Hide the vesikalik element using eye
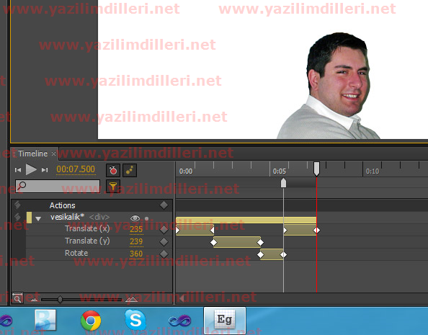428x335 pixels. (x=135, y=218)
